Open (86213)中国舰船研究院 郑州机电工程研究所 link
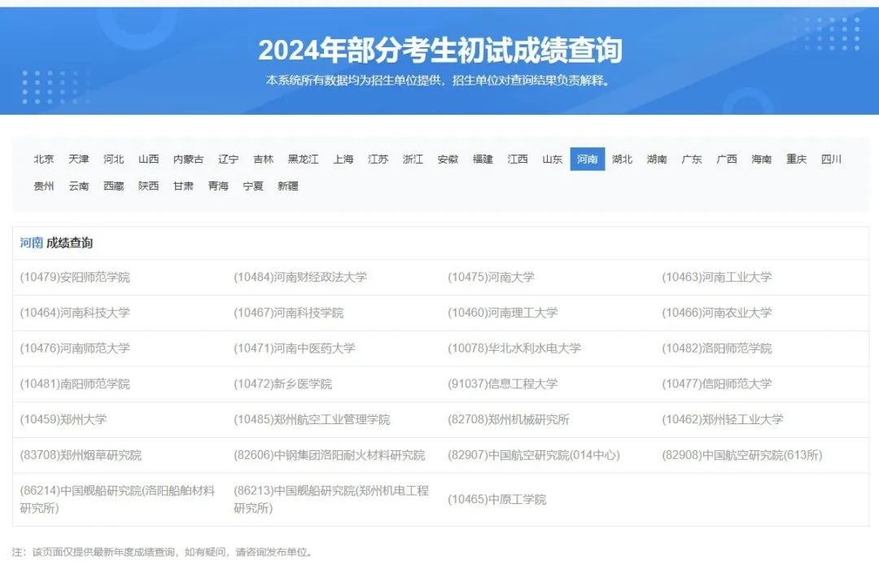This screenshot has height=565, width=879. [x=331, y=499]
